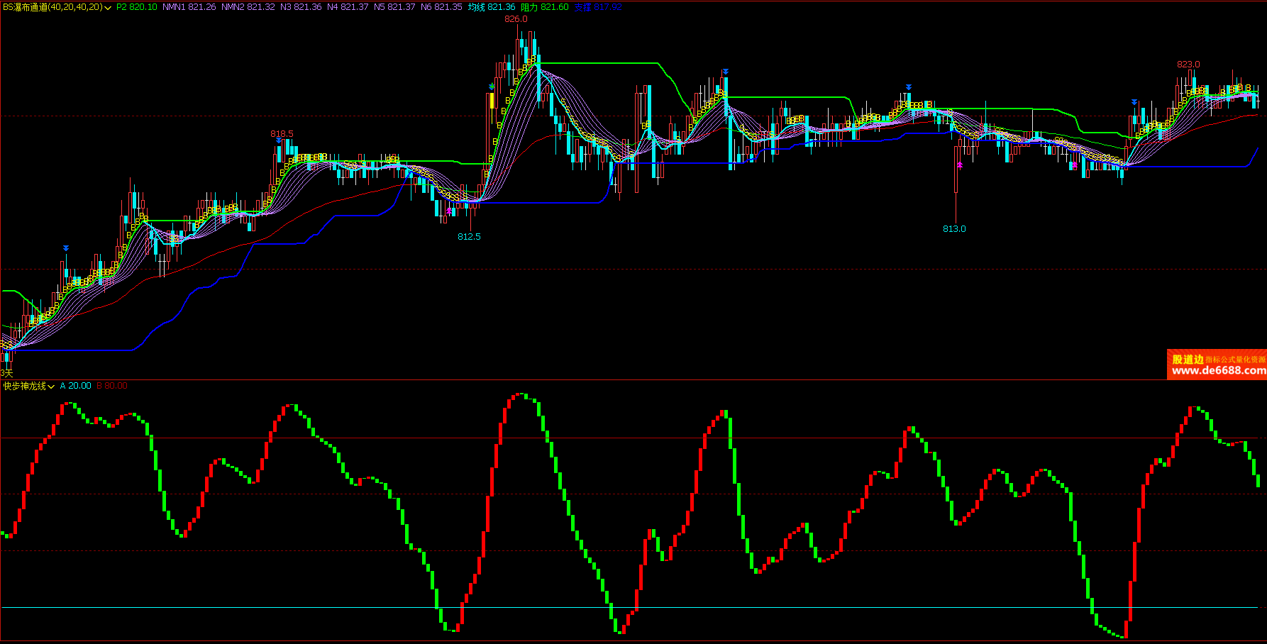The width and height of the screenshot is (1267, 644).
Task: Select the yellow highlighted candlestick
Action: [492, 101]
